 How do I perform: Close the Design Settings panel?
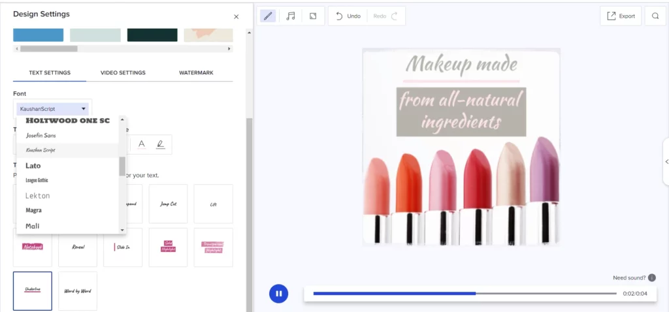237,16
